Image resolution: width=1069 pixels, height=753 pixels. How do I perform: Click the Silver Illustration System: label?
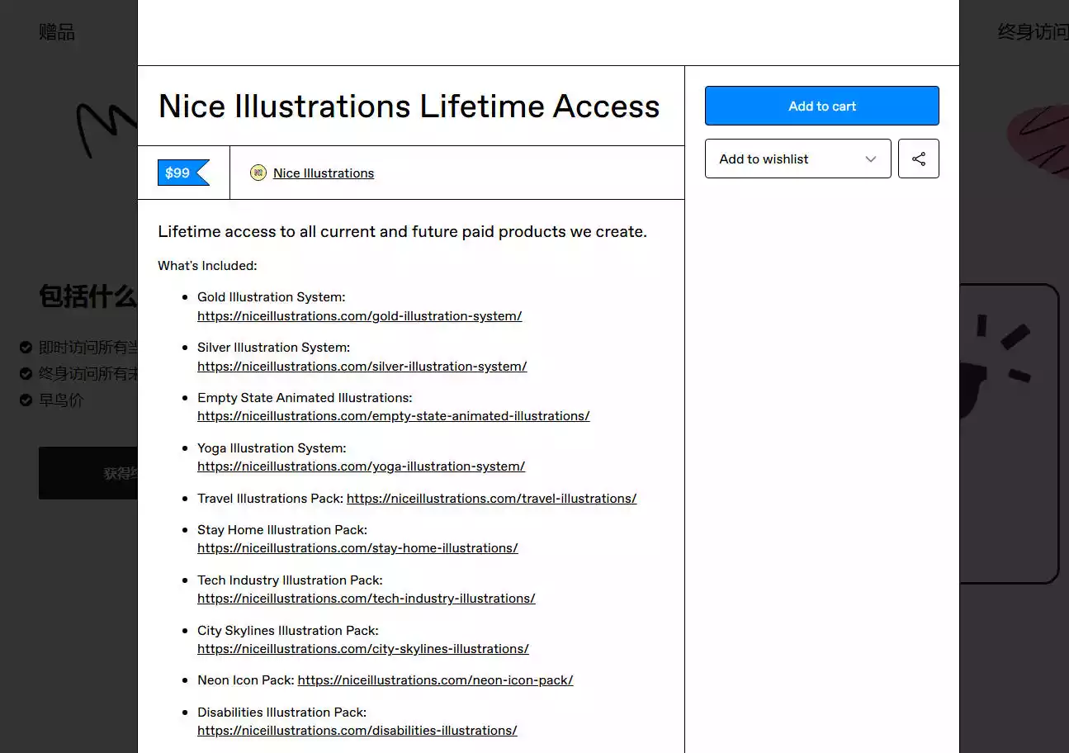[x=274, y=347]
